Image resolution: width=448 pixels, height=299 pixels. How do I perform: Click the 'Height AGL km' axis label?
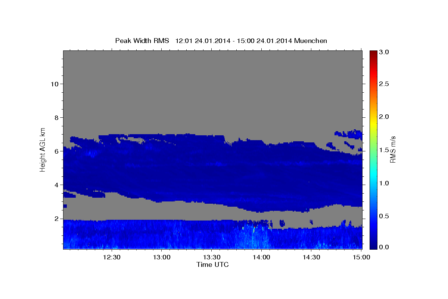coord(43,149)
